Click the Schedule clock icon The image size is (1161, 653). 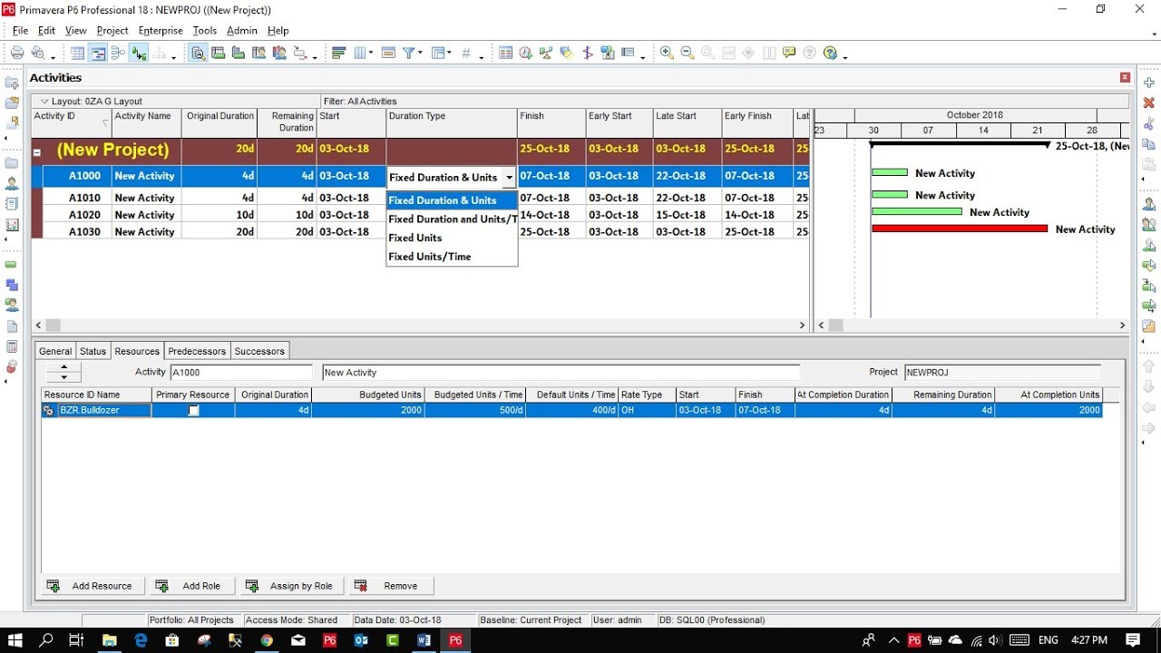tap(526, 54)
